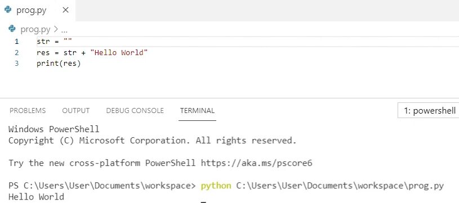The image size is (459, 203).
Task: Place cursor on the print(res) line
Action: (59, 64)
